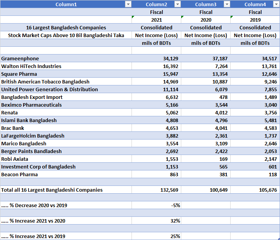
Task: Select the 32% increase value cell
Action: pos(157,221)
